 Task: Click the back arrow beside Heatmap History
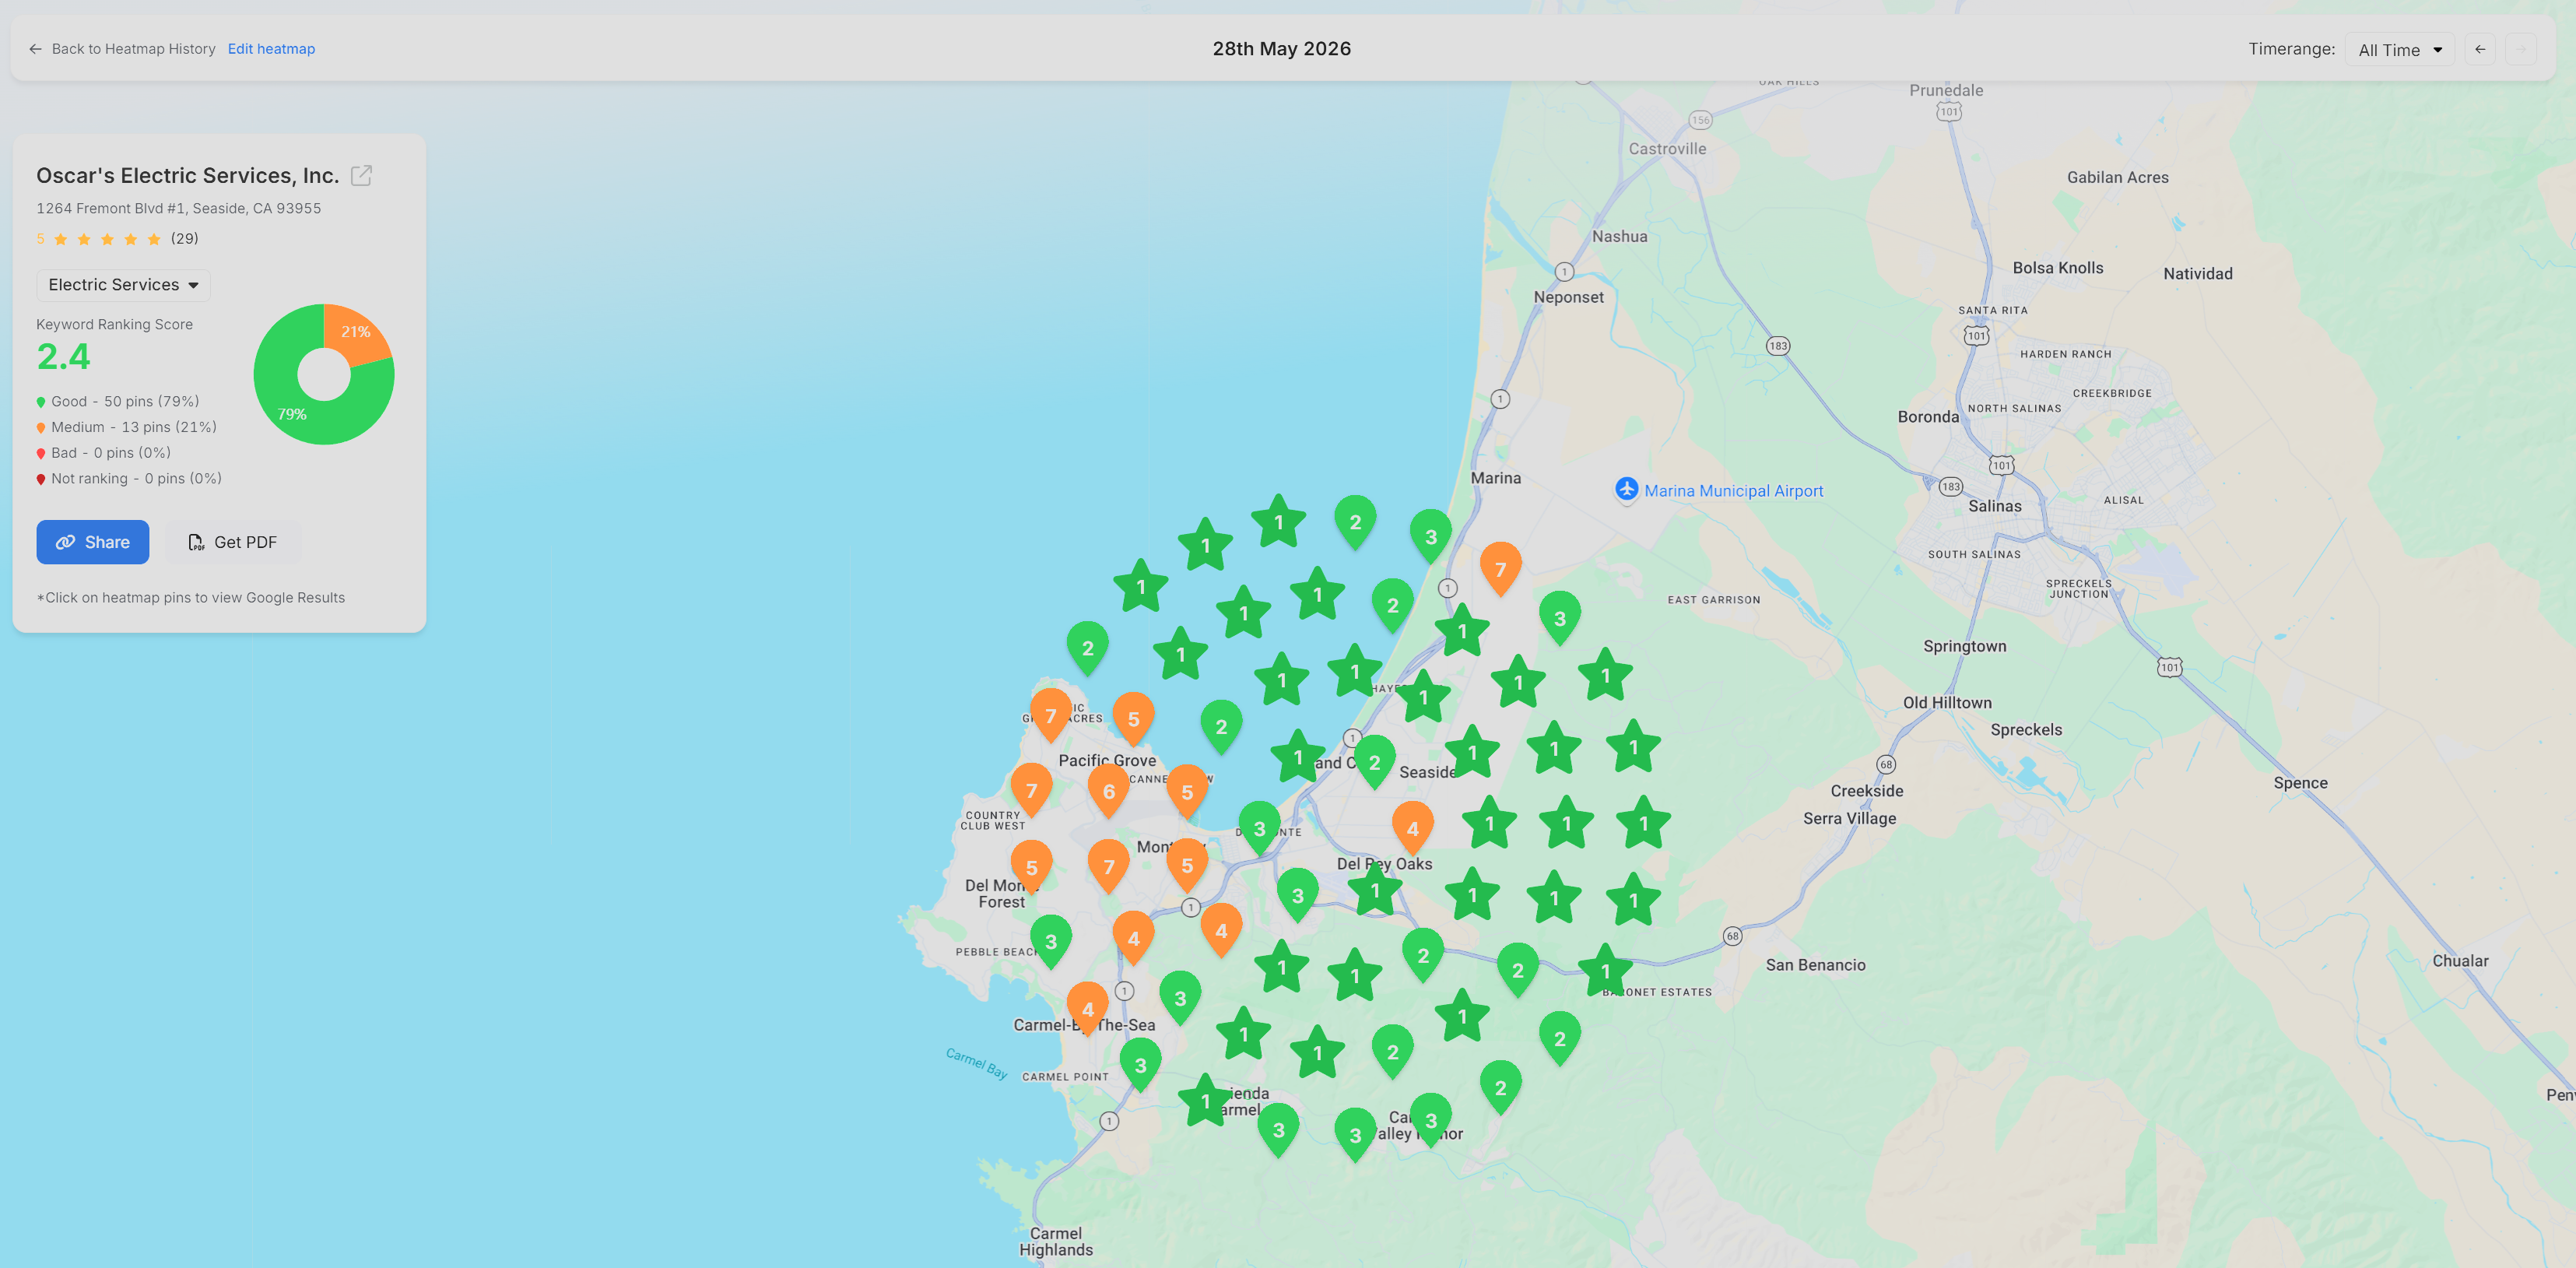point(35,49)
